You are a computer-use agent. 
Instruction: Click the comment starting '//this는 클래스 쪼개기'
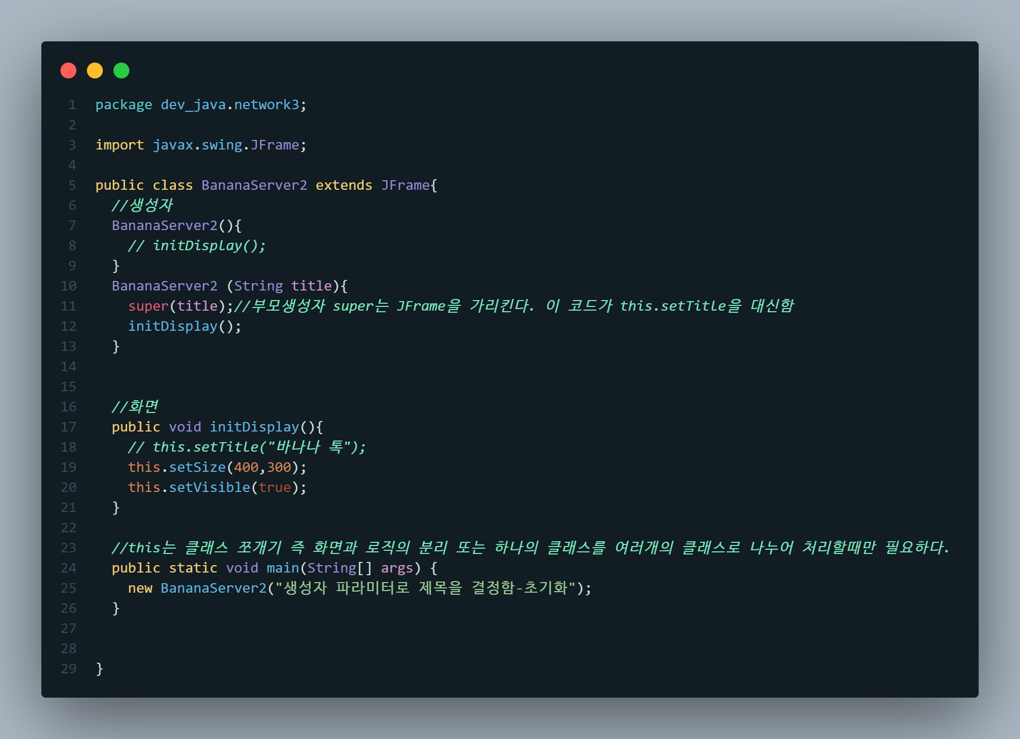pos(531,548)
